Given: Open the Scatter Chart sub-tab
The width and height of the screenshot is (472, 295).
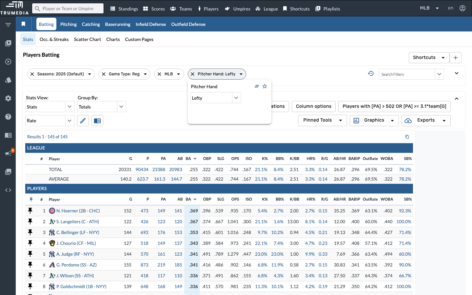Looking at the screenshot, I should (x=88, y=39).
